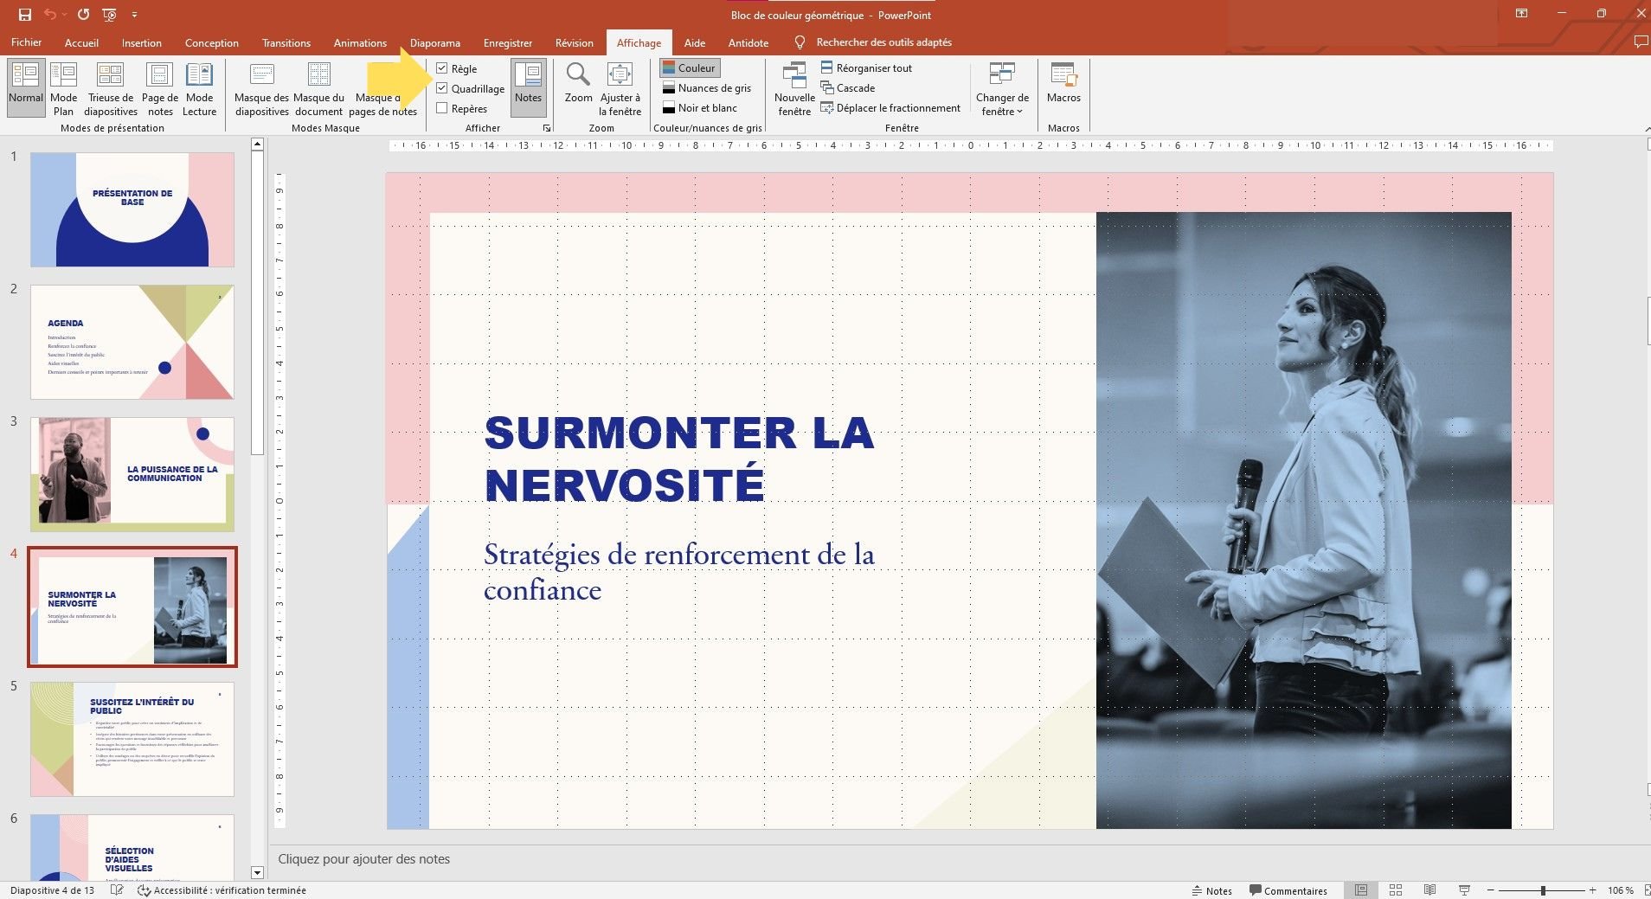The height and width of the screenshot is (899, 1651).
Task: Open the Page de notes view
Action: (x=160, y=87)
